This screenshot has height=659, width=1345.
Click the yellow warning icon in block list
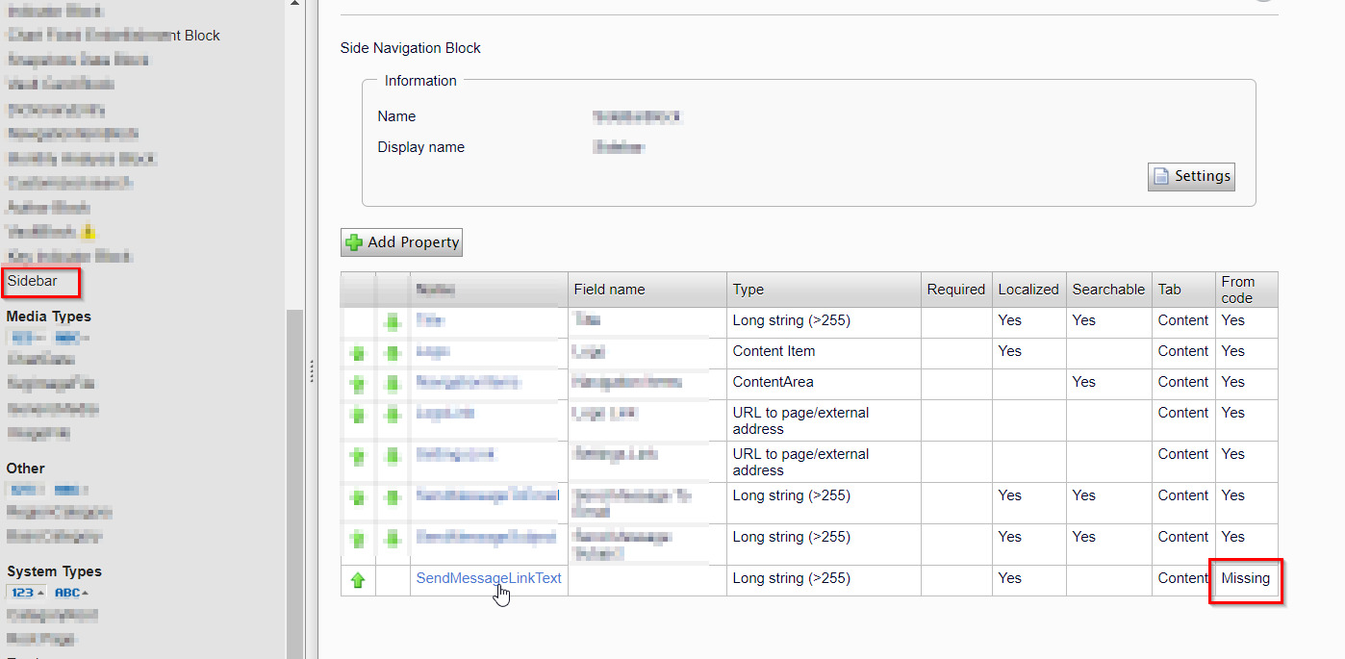89,232
